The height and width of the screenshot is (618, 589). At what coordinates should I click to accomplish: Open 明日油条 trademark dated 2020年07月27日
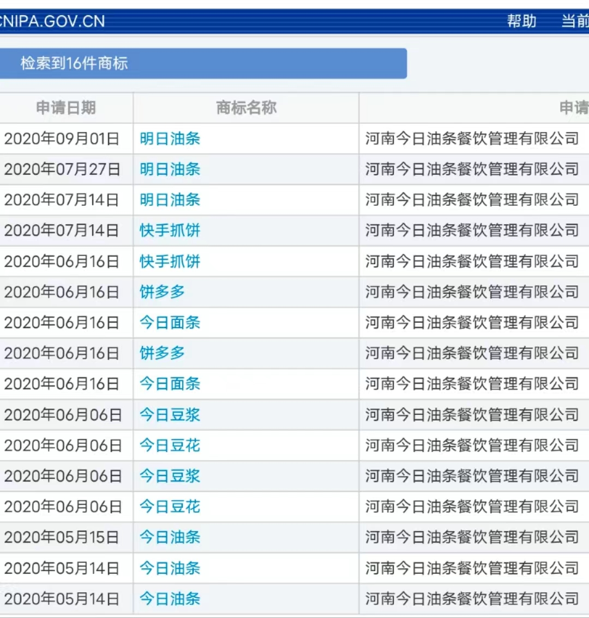point(170,169)
